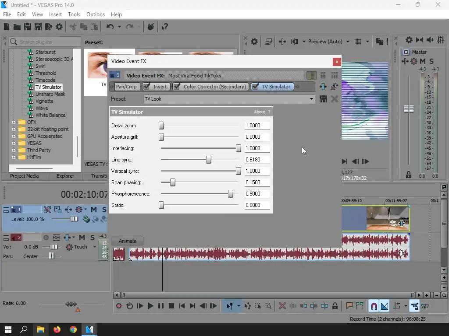Click the Phosphorescence slider handle
Screen dimensions: 449x336
click(231, 194)
